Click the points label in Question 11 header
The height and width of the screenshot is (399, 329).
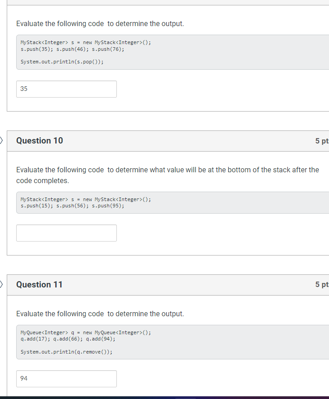click(x=322, y=284)
